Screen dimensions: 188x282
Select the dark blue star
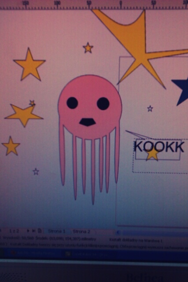click(182, 90)
